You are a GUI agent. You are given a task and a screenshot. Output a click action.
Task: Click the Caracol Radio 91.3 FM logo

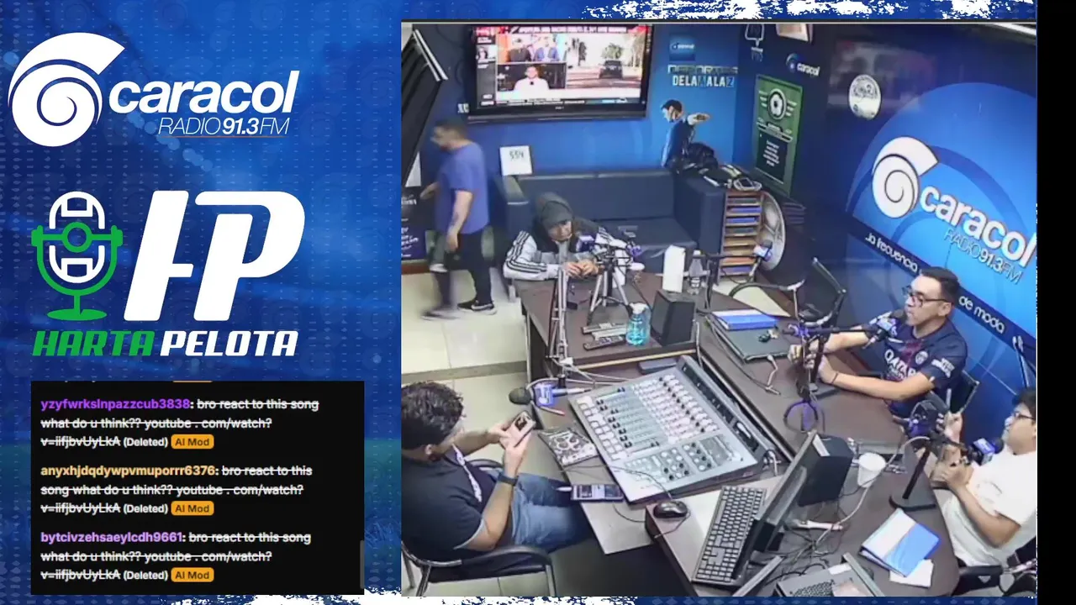[154, 90]
